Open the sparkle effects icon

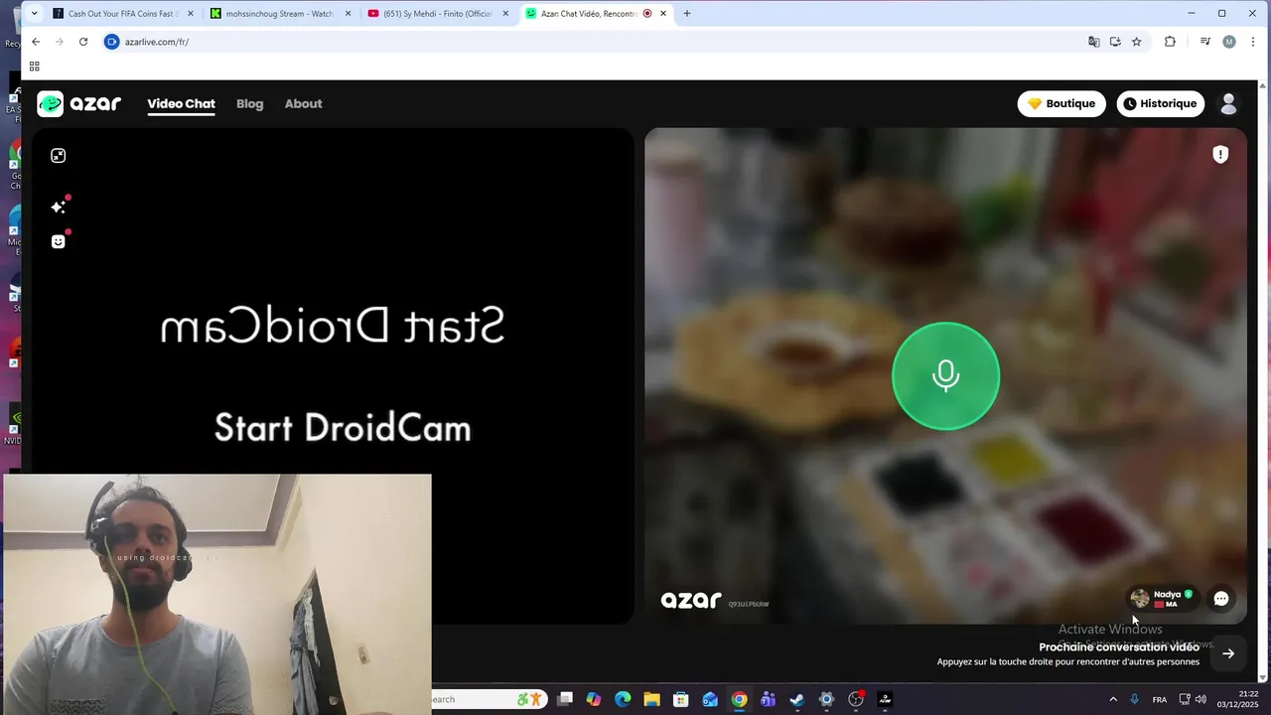pyautogui.click(x=59, y=207)
